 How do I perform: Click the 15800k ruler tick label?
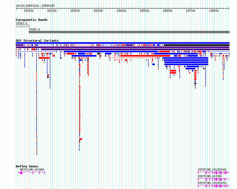coord(214,11)
